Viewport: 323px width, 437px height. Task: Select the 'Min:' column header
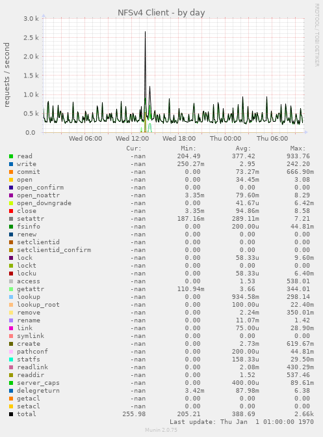(188, 148)
